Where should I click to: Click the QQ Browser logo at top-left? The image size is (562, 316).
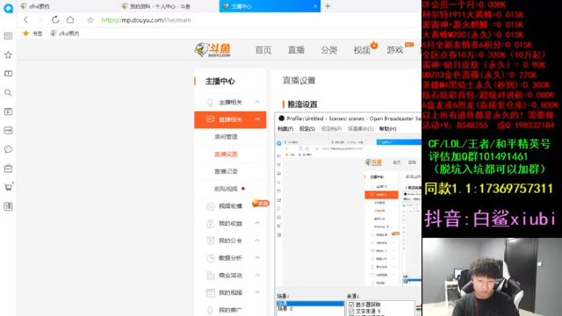[8, 8]
